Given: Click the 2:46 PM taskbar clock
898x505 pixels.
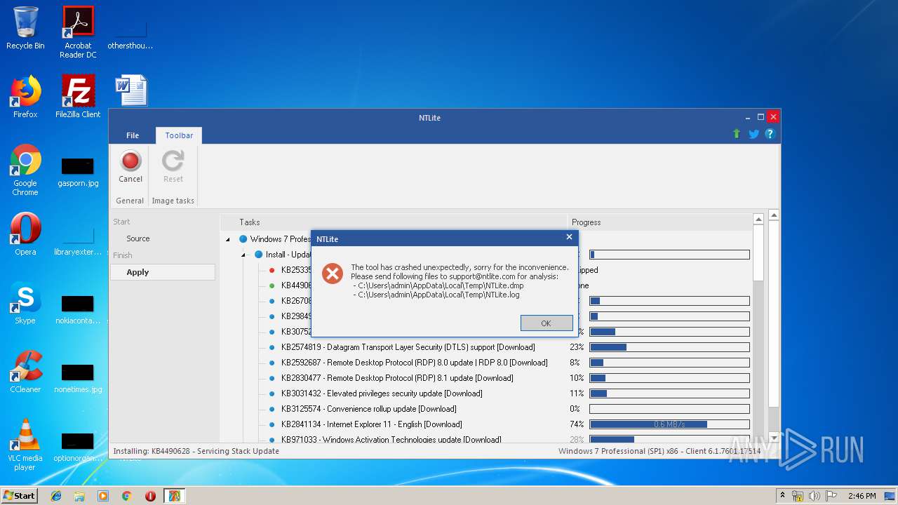Looking at the screenshot, I should pyautogui.click(x=862, y=496).
